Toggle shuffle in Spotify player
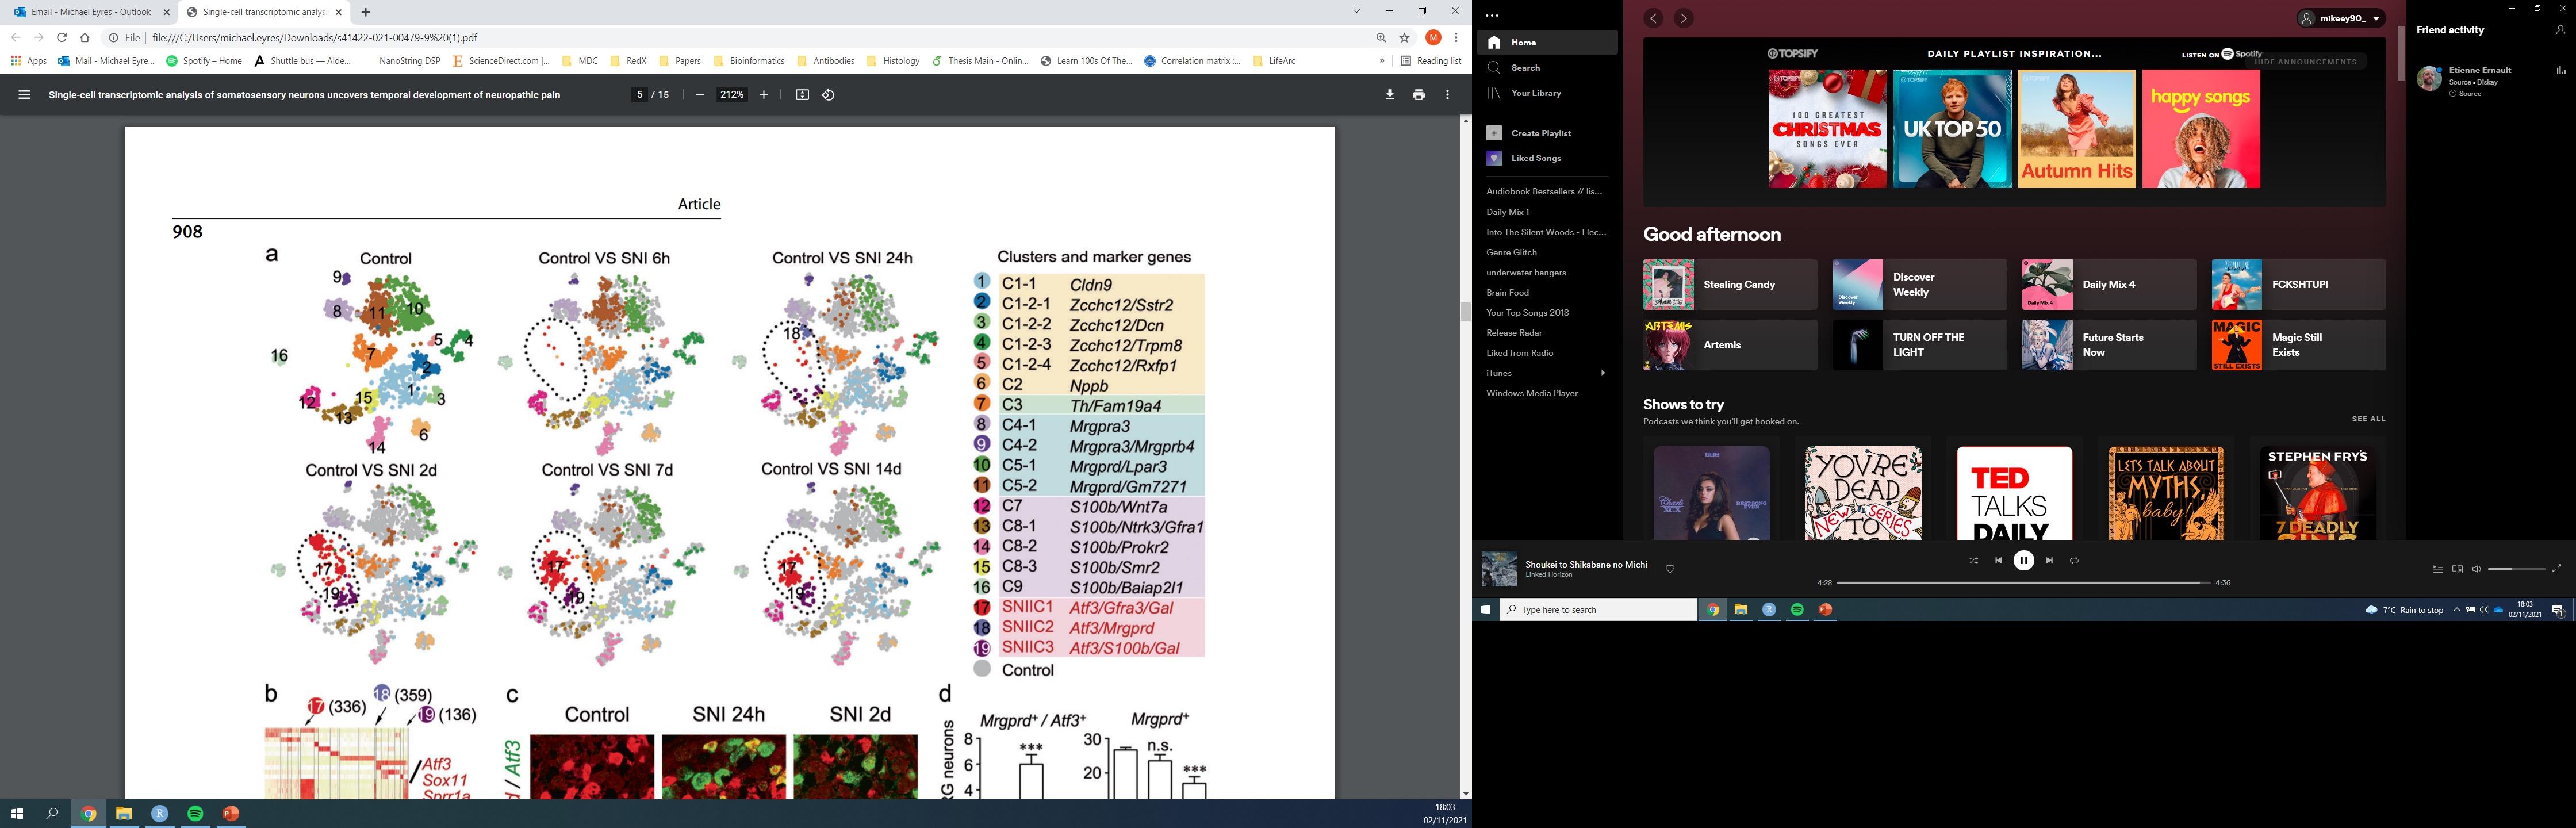Viewport: 2576px width, 828px height. coord(1973,561)
